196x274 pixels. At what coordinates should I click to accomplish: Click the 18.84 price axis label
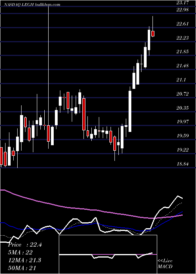point(182,164)
